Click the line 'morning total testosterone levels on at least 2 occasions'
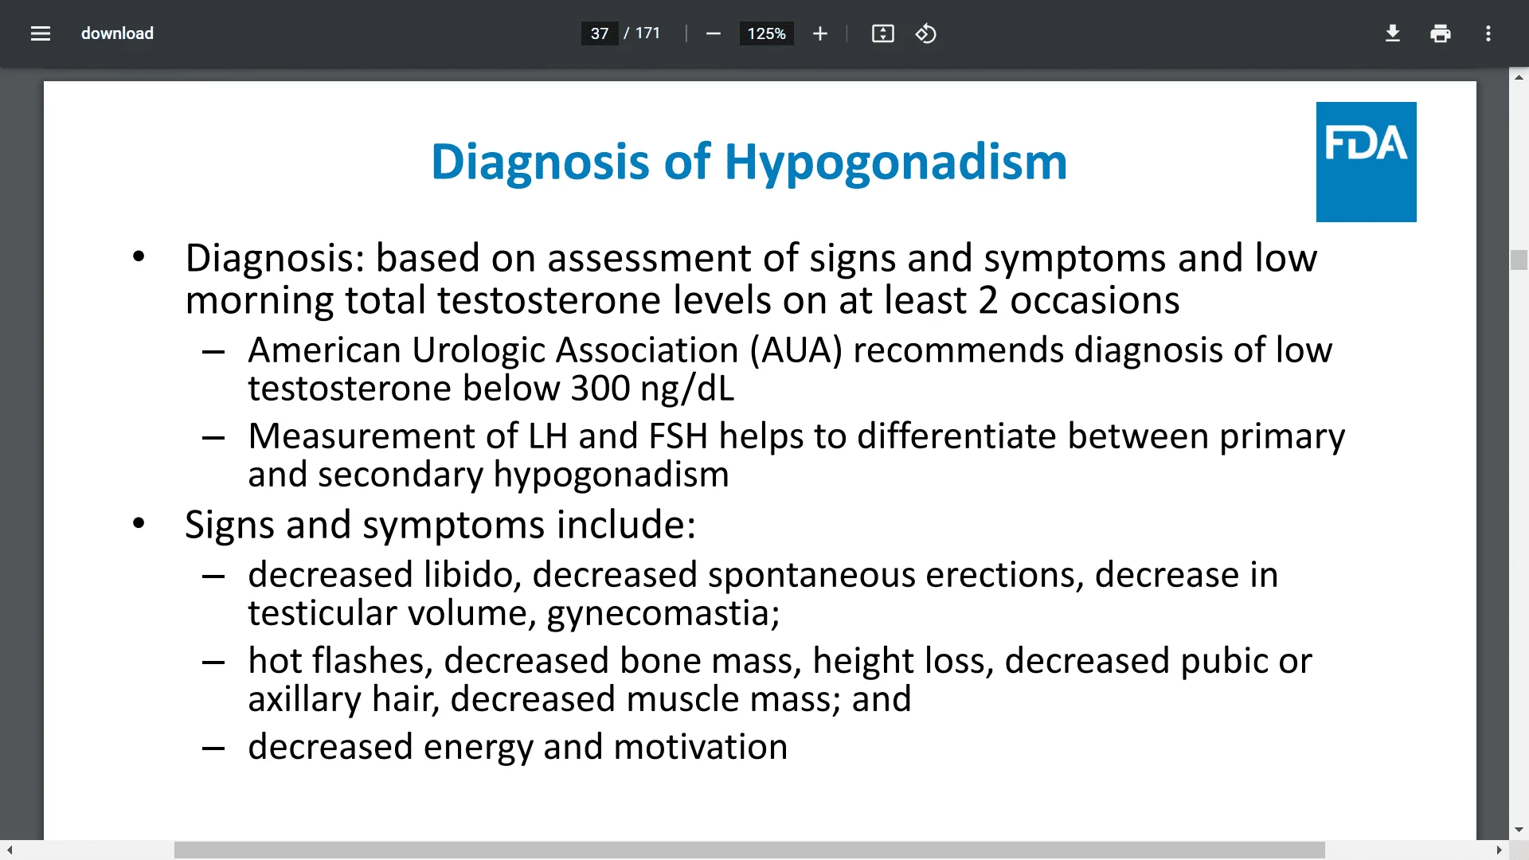This screenshot has height=860, width=1529. (682, 301)
